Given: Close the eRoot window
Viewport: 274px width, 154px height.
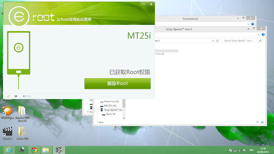Looking at the screenshot, I should [x=151, y=4].
